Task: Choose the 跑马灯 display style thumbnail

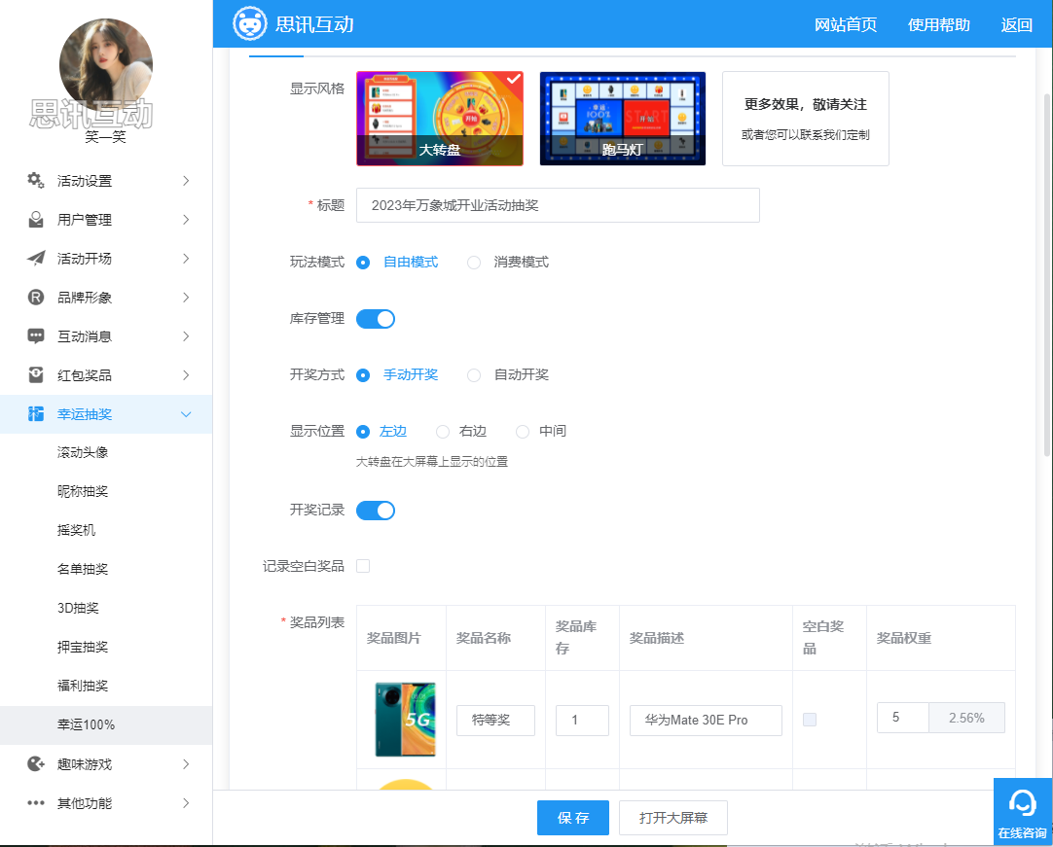Action: click(x=622, y=118)
